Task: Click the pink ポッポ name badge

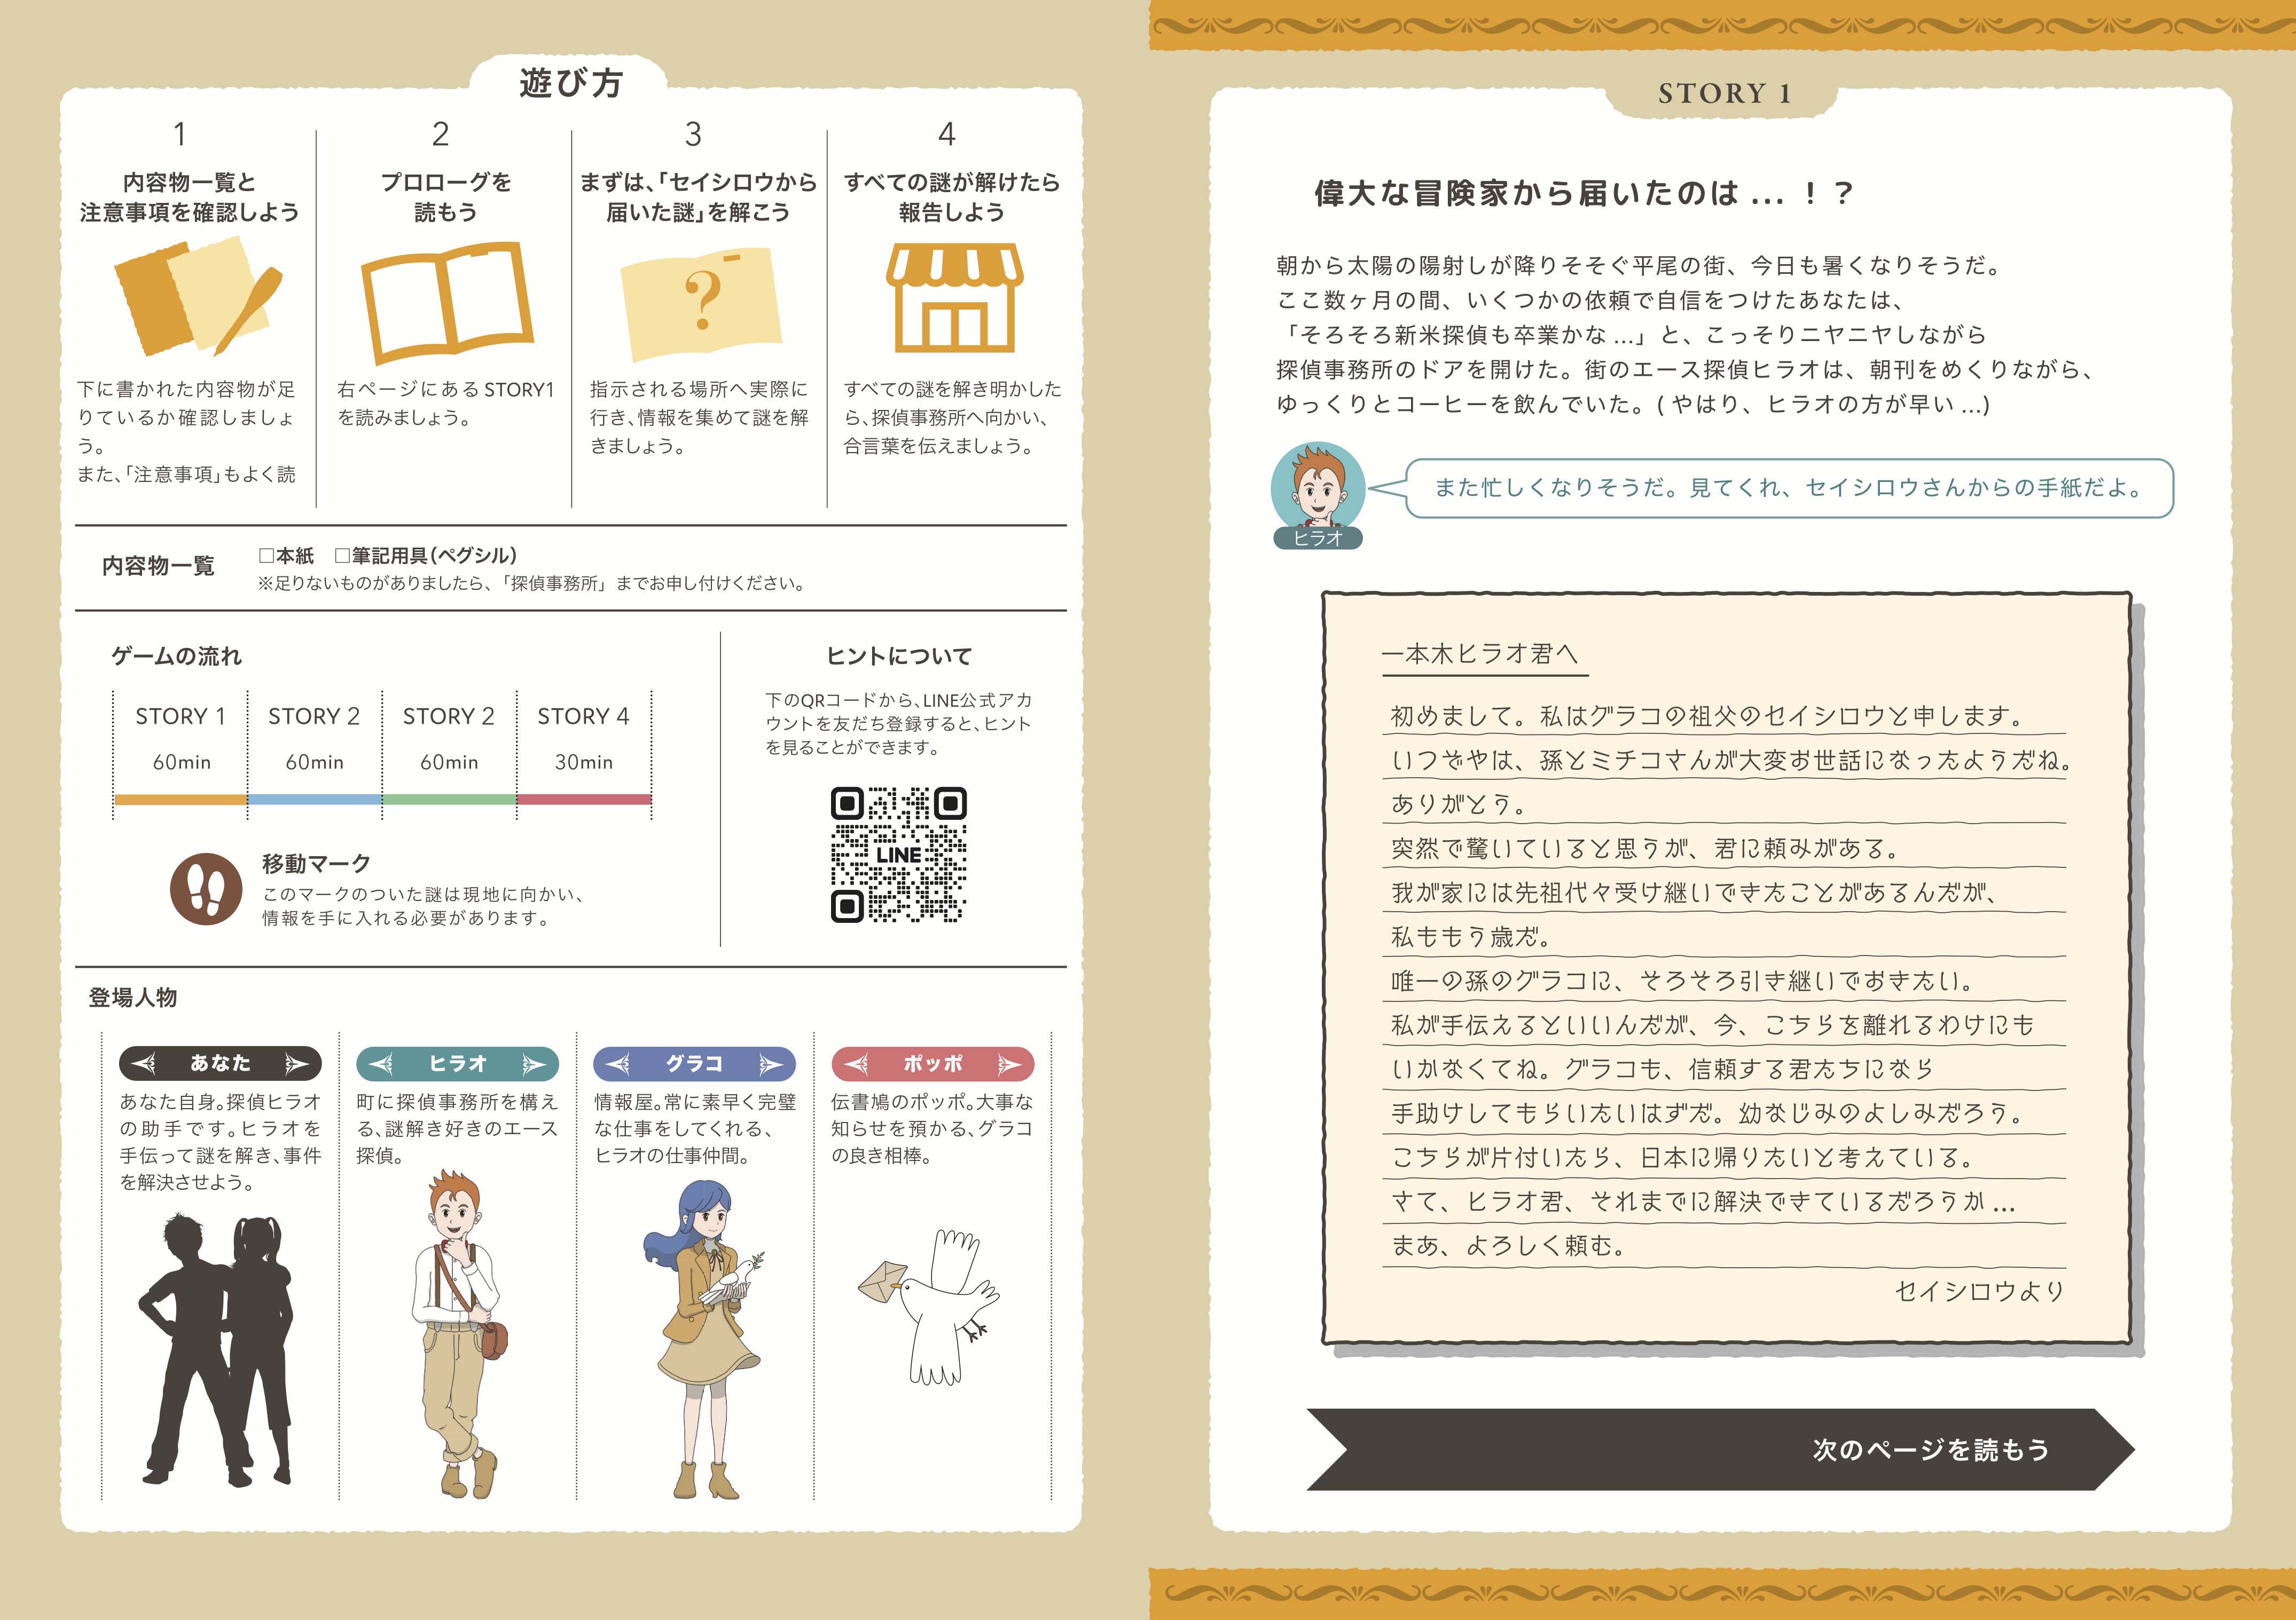Action: pyautogui.click(x=932, y=1063)
